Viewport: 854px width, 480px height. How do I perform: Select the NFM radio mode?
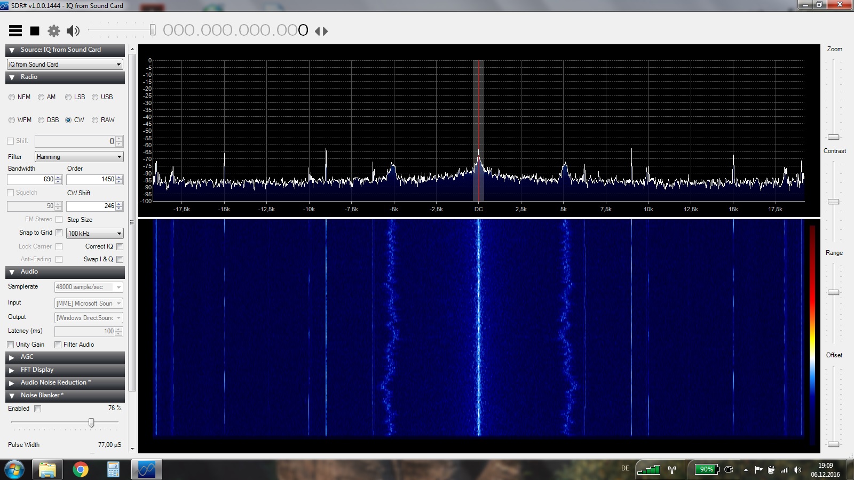point(12,97)
